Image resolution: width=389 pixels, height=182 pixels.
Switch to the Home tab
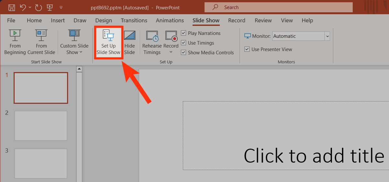click(x=34, y=20)
